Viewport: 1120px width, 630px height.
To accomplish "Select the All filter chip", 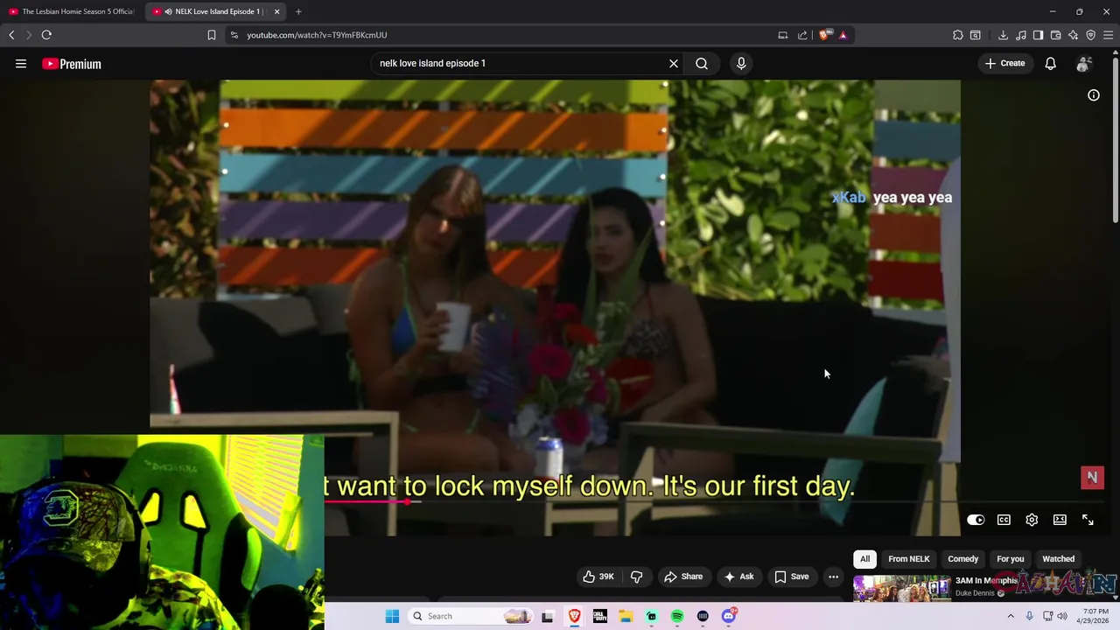I will [x=864, y=559].
